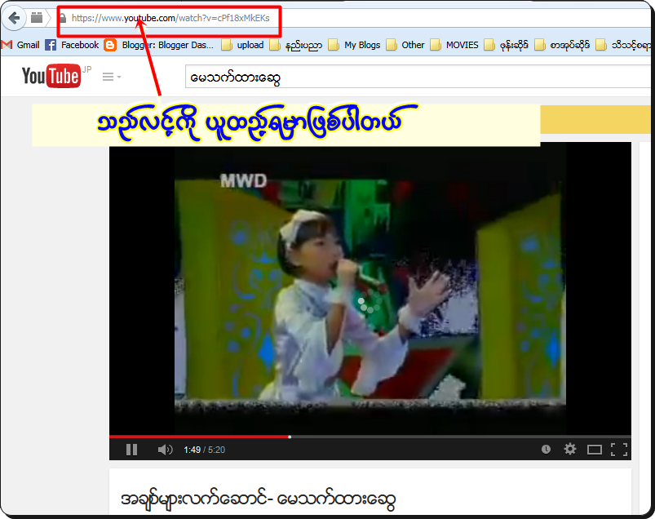Open the Gmail bookmark

click(21, 45)
